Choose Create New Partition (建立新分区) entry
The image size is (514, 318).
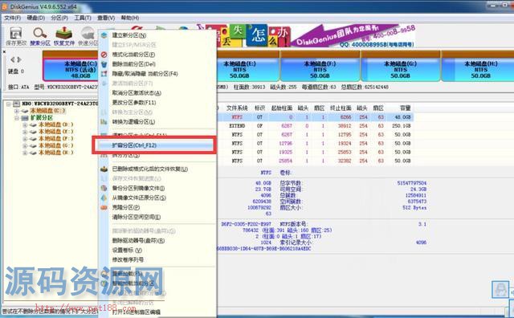[x=129, y=35]
